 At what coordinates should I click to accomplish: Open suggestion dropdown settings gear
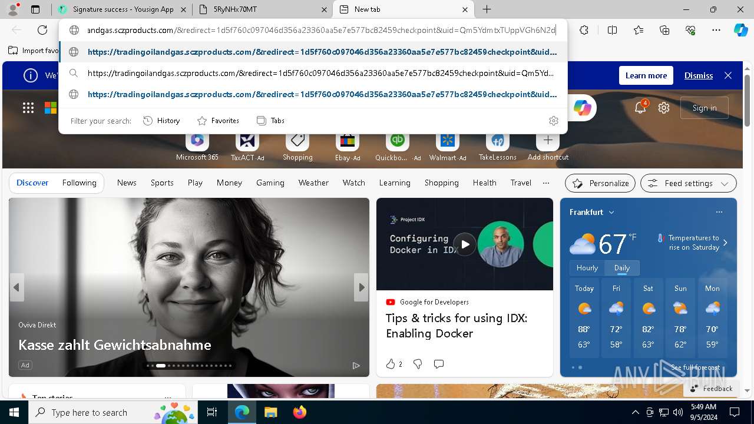(554, 121)
